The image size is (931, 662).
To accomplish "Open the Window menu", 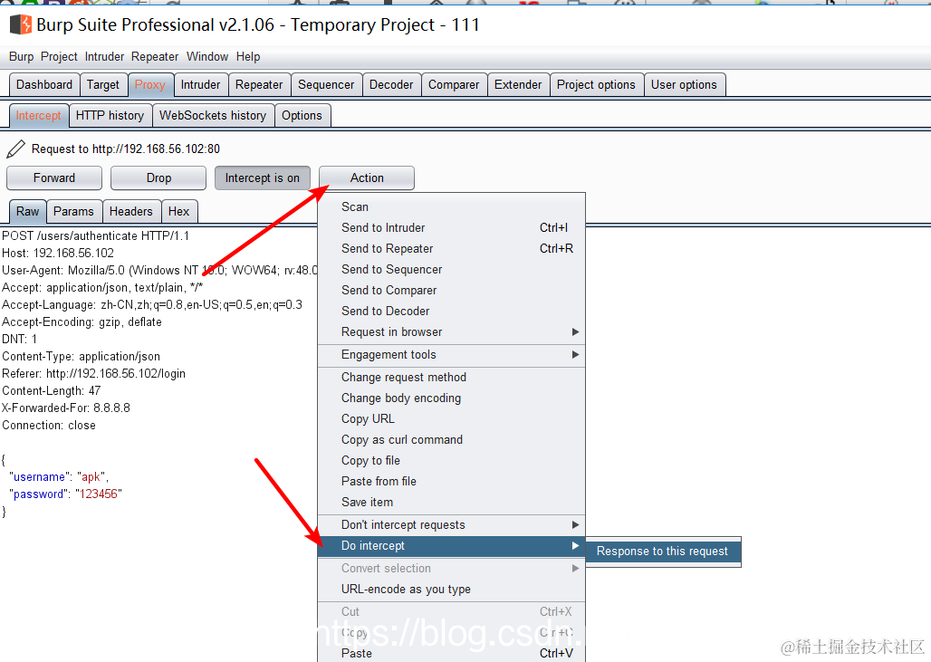I will (207, 56).
